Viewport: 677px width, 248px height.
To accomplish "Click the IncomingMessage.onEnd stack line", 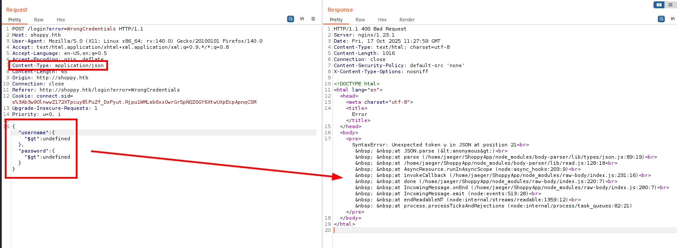I will (512, 187).
